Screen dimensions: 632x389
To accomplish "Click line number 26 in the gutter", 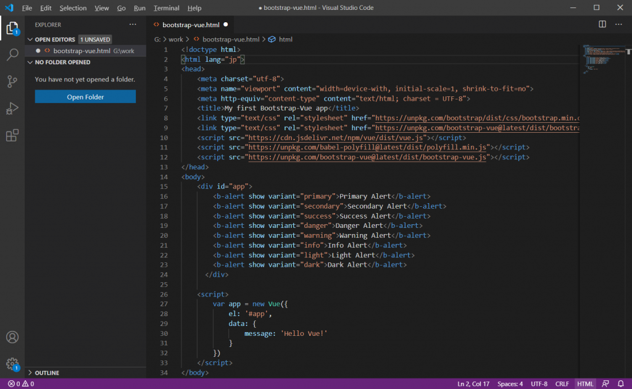I will (x=164, y=295).
